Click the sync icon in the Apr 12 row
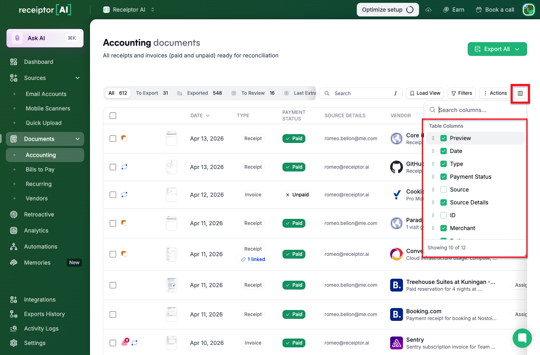Viewport: 540px width, 355px height. (124, 195)
